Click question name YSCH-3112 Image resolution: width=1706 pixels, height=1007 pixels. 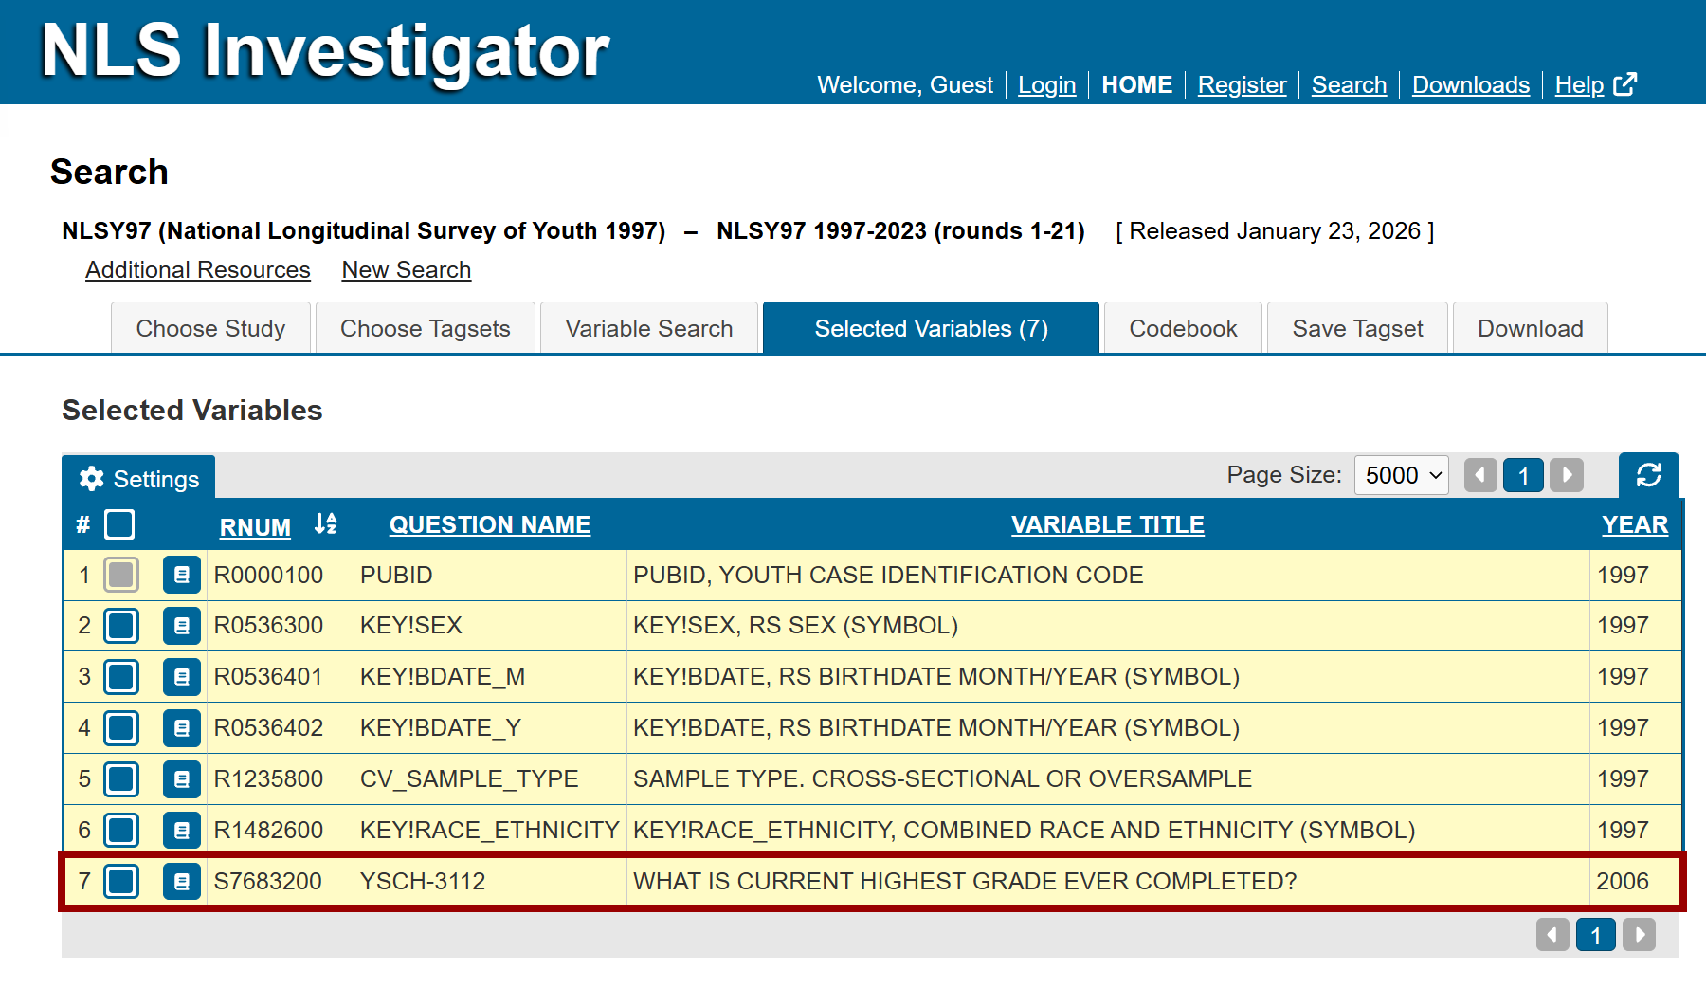pos(423,881)
